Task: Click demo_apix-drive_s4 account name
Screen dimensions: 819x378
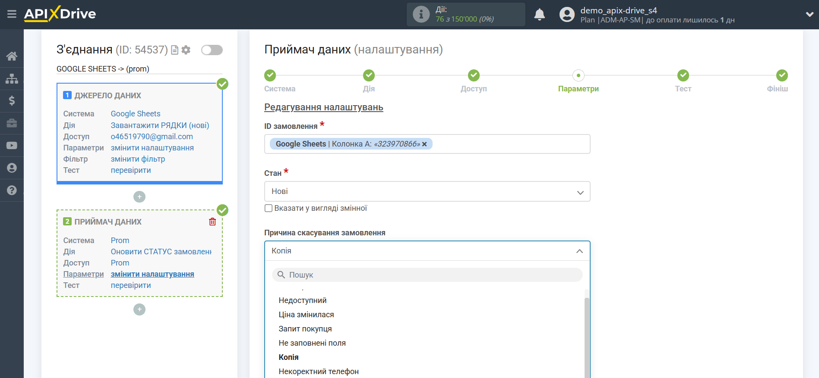Action: tap(618, 10)
